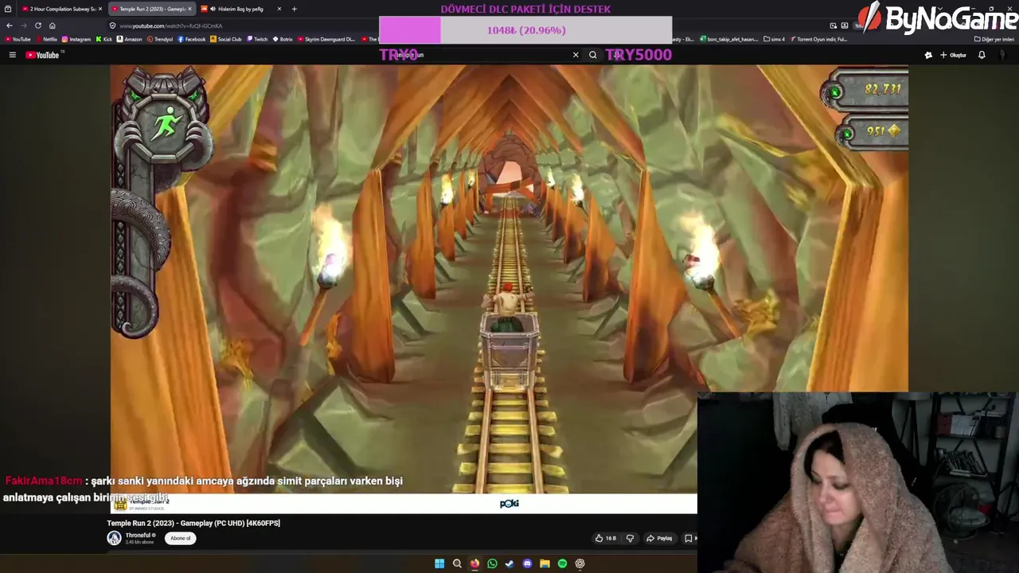Dislike the video with thumbs down

tap(630, 538)
